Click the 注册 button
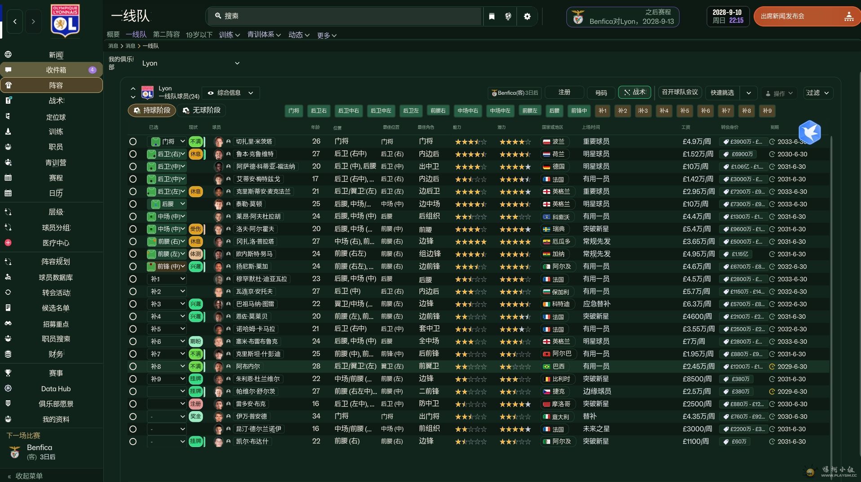Screen dimensions: 861x482 pyautogui.click(x=564, y=92)
